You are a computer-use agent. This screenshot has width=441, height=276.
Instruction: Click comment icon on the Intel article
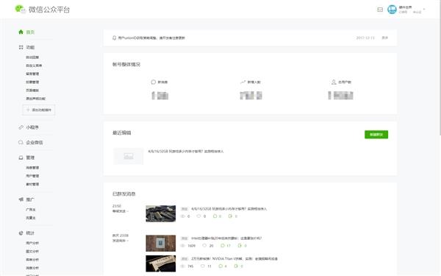click(x=204, y=246)
